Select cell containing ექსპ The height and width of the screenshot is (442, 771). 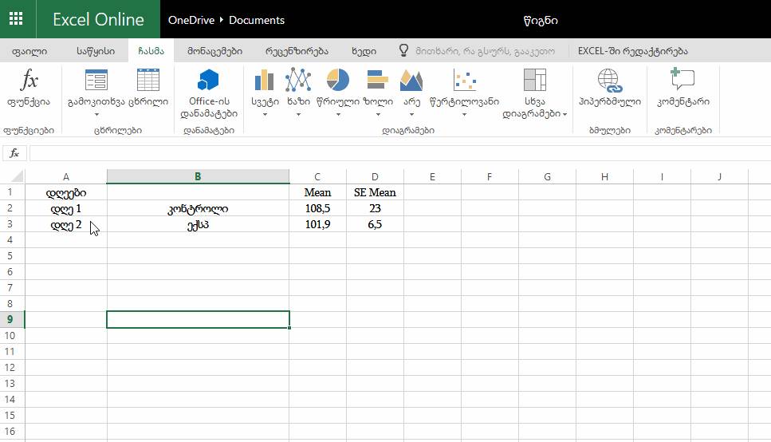[x=198, y=224]
